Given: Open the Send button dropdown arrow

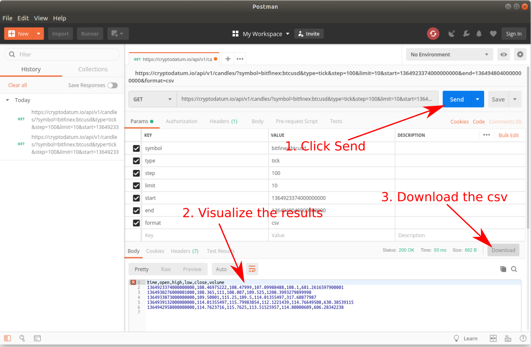Looking at the screenshot, I should click(x=477, y=100).
